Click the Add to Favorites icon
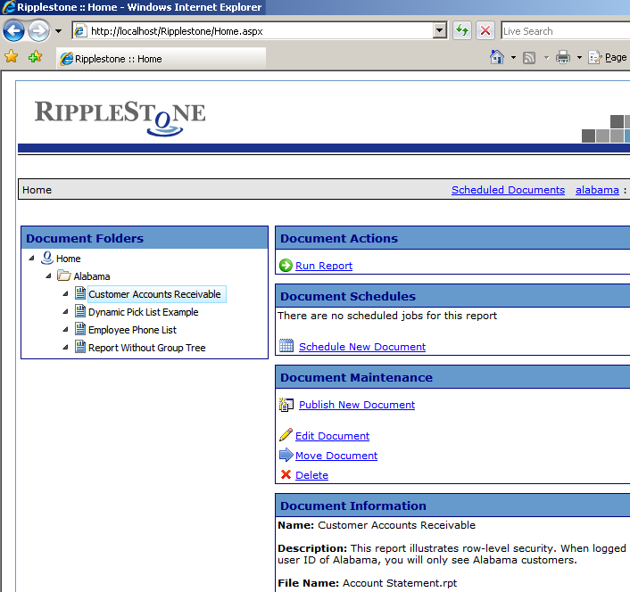The width and height of the screenshot is (630, 592). click(x=35, y=56)
